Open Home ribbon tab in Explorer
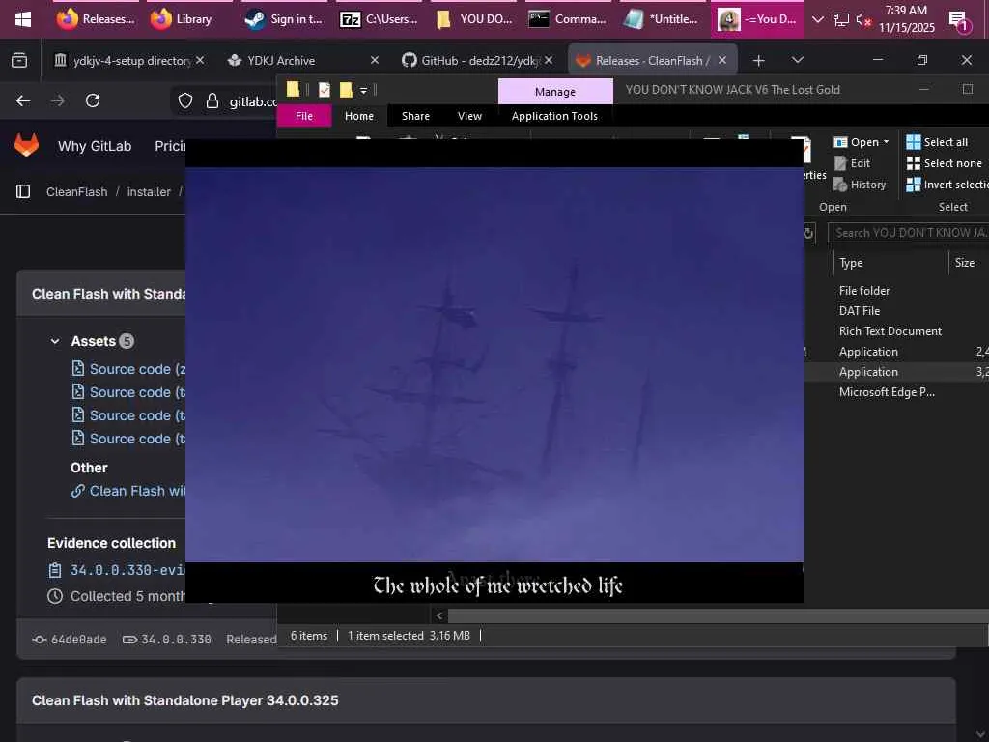The image size is (989, 742). 359,116
